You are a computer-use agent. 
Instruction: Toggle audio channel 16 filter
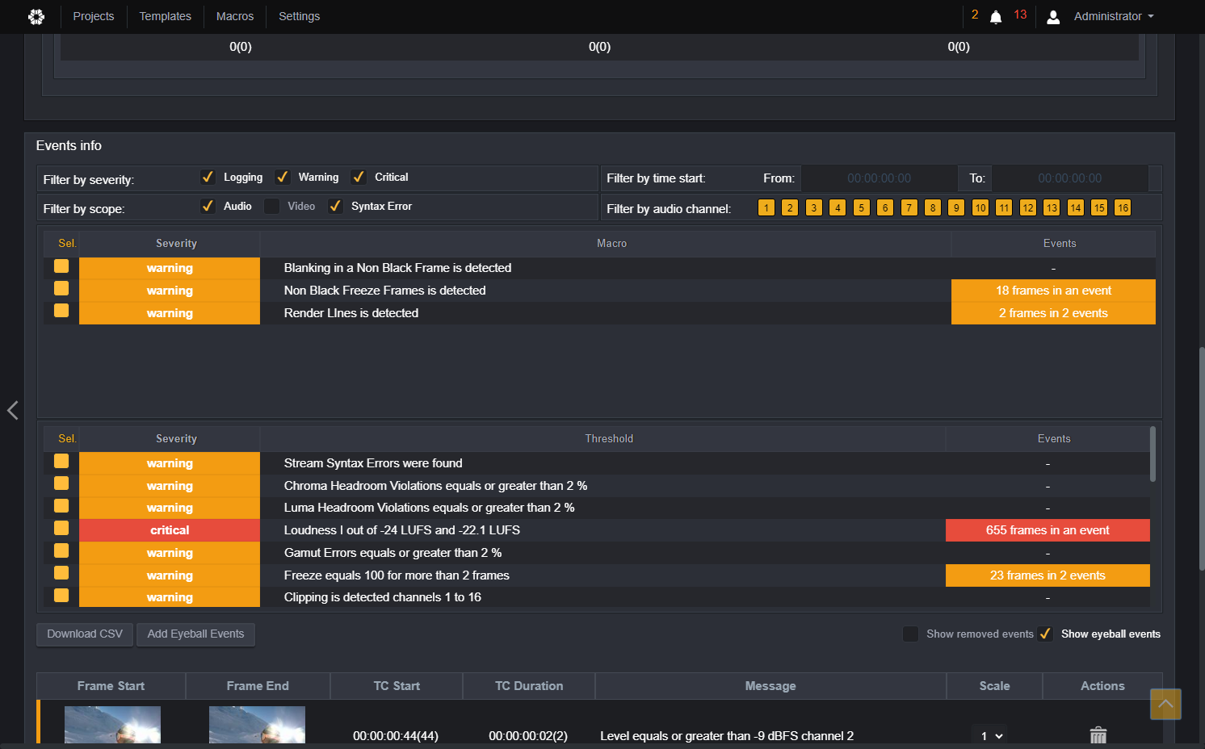pos(1123,207)
